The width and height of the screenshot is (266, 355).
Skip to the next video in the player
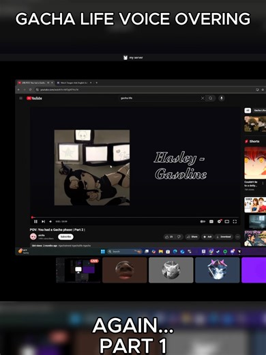coord(43,221)
